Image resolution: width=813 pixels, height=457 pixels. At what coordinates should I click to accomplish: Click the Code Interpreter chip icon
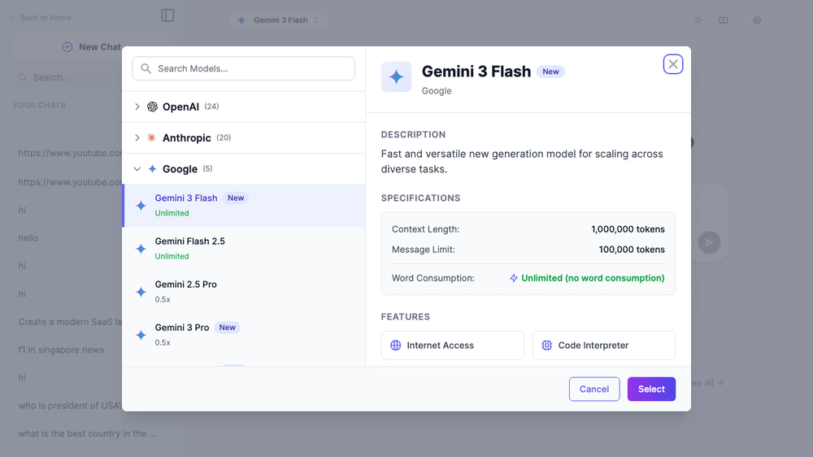pos(546,346)
